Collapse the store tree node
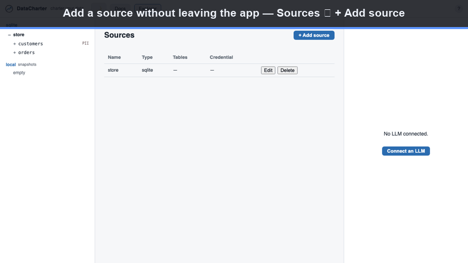 point(9,35)
